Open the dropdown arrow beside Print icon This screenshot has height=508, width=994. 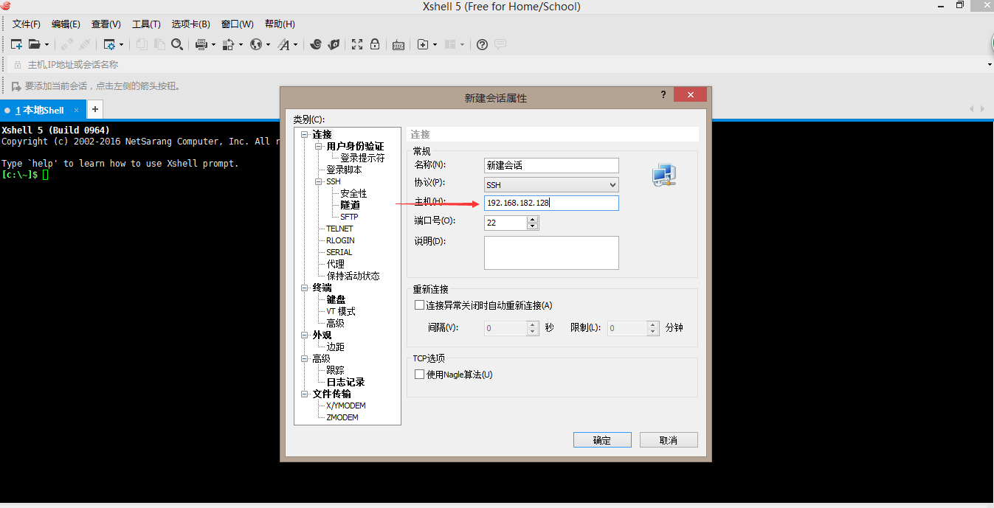pyautogui.click(x=213, y=44)
